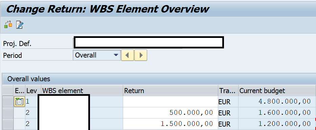Click current budget value 4.800.000,00

pyautogui.click(x=277, y=101)
